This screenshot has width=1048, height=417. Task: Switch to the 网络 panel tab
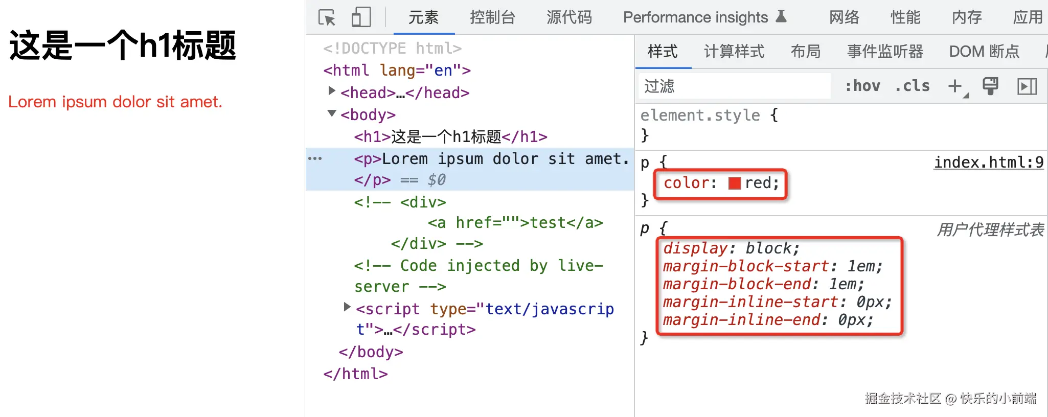[844, 17]
